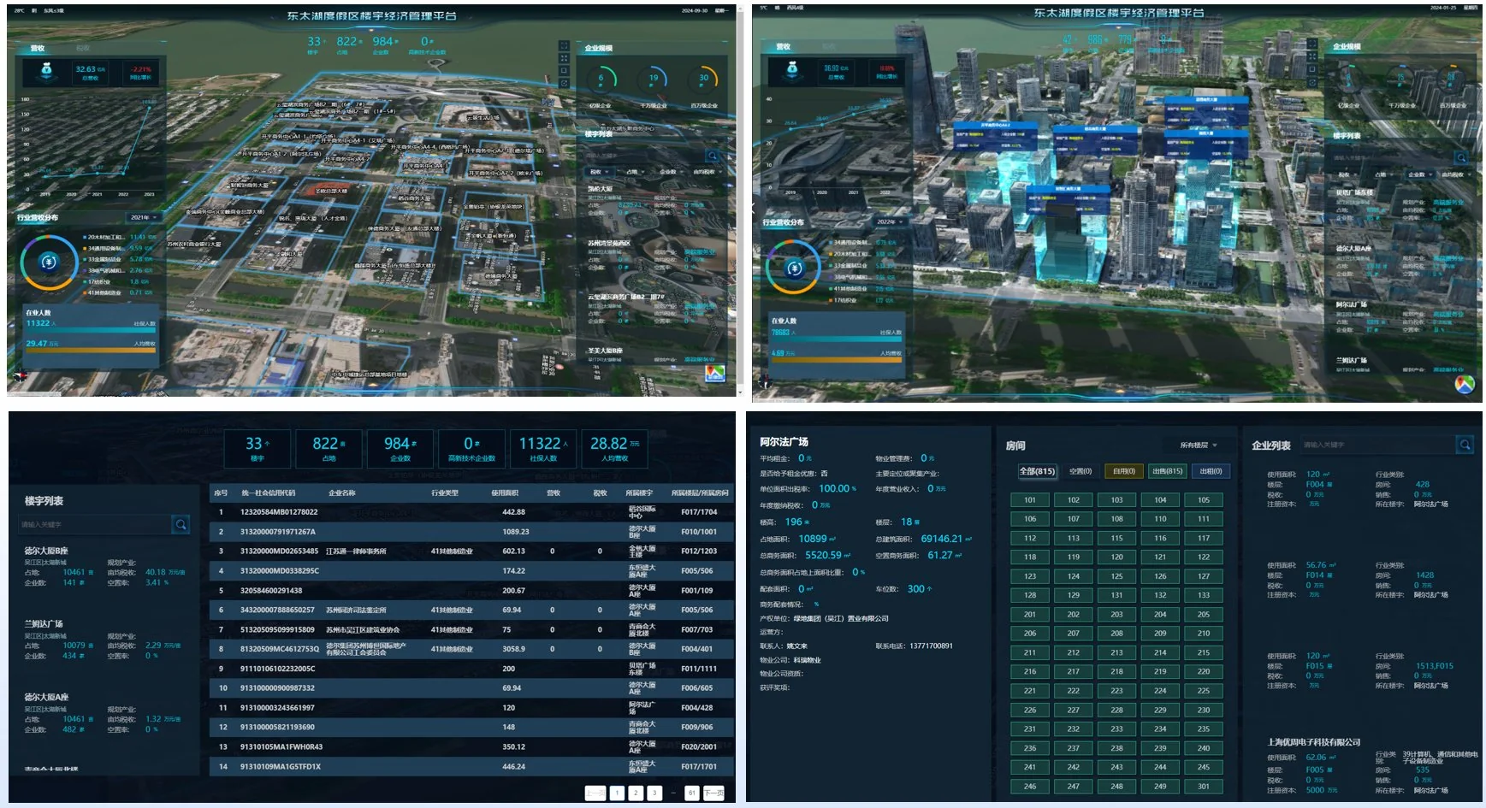Click table row with code 12320584MB01278022
The width and height of the screenshot is (1486, 808).
pyautogui.click(x=471, y=512)
